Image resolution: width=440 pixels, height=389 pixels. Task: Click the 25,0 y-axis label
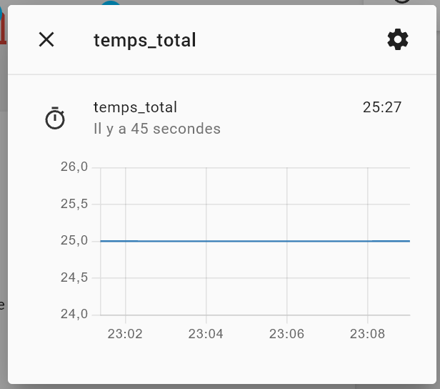[x=74, y=241]
